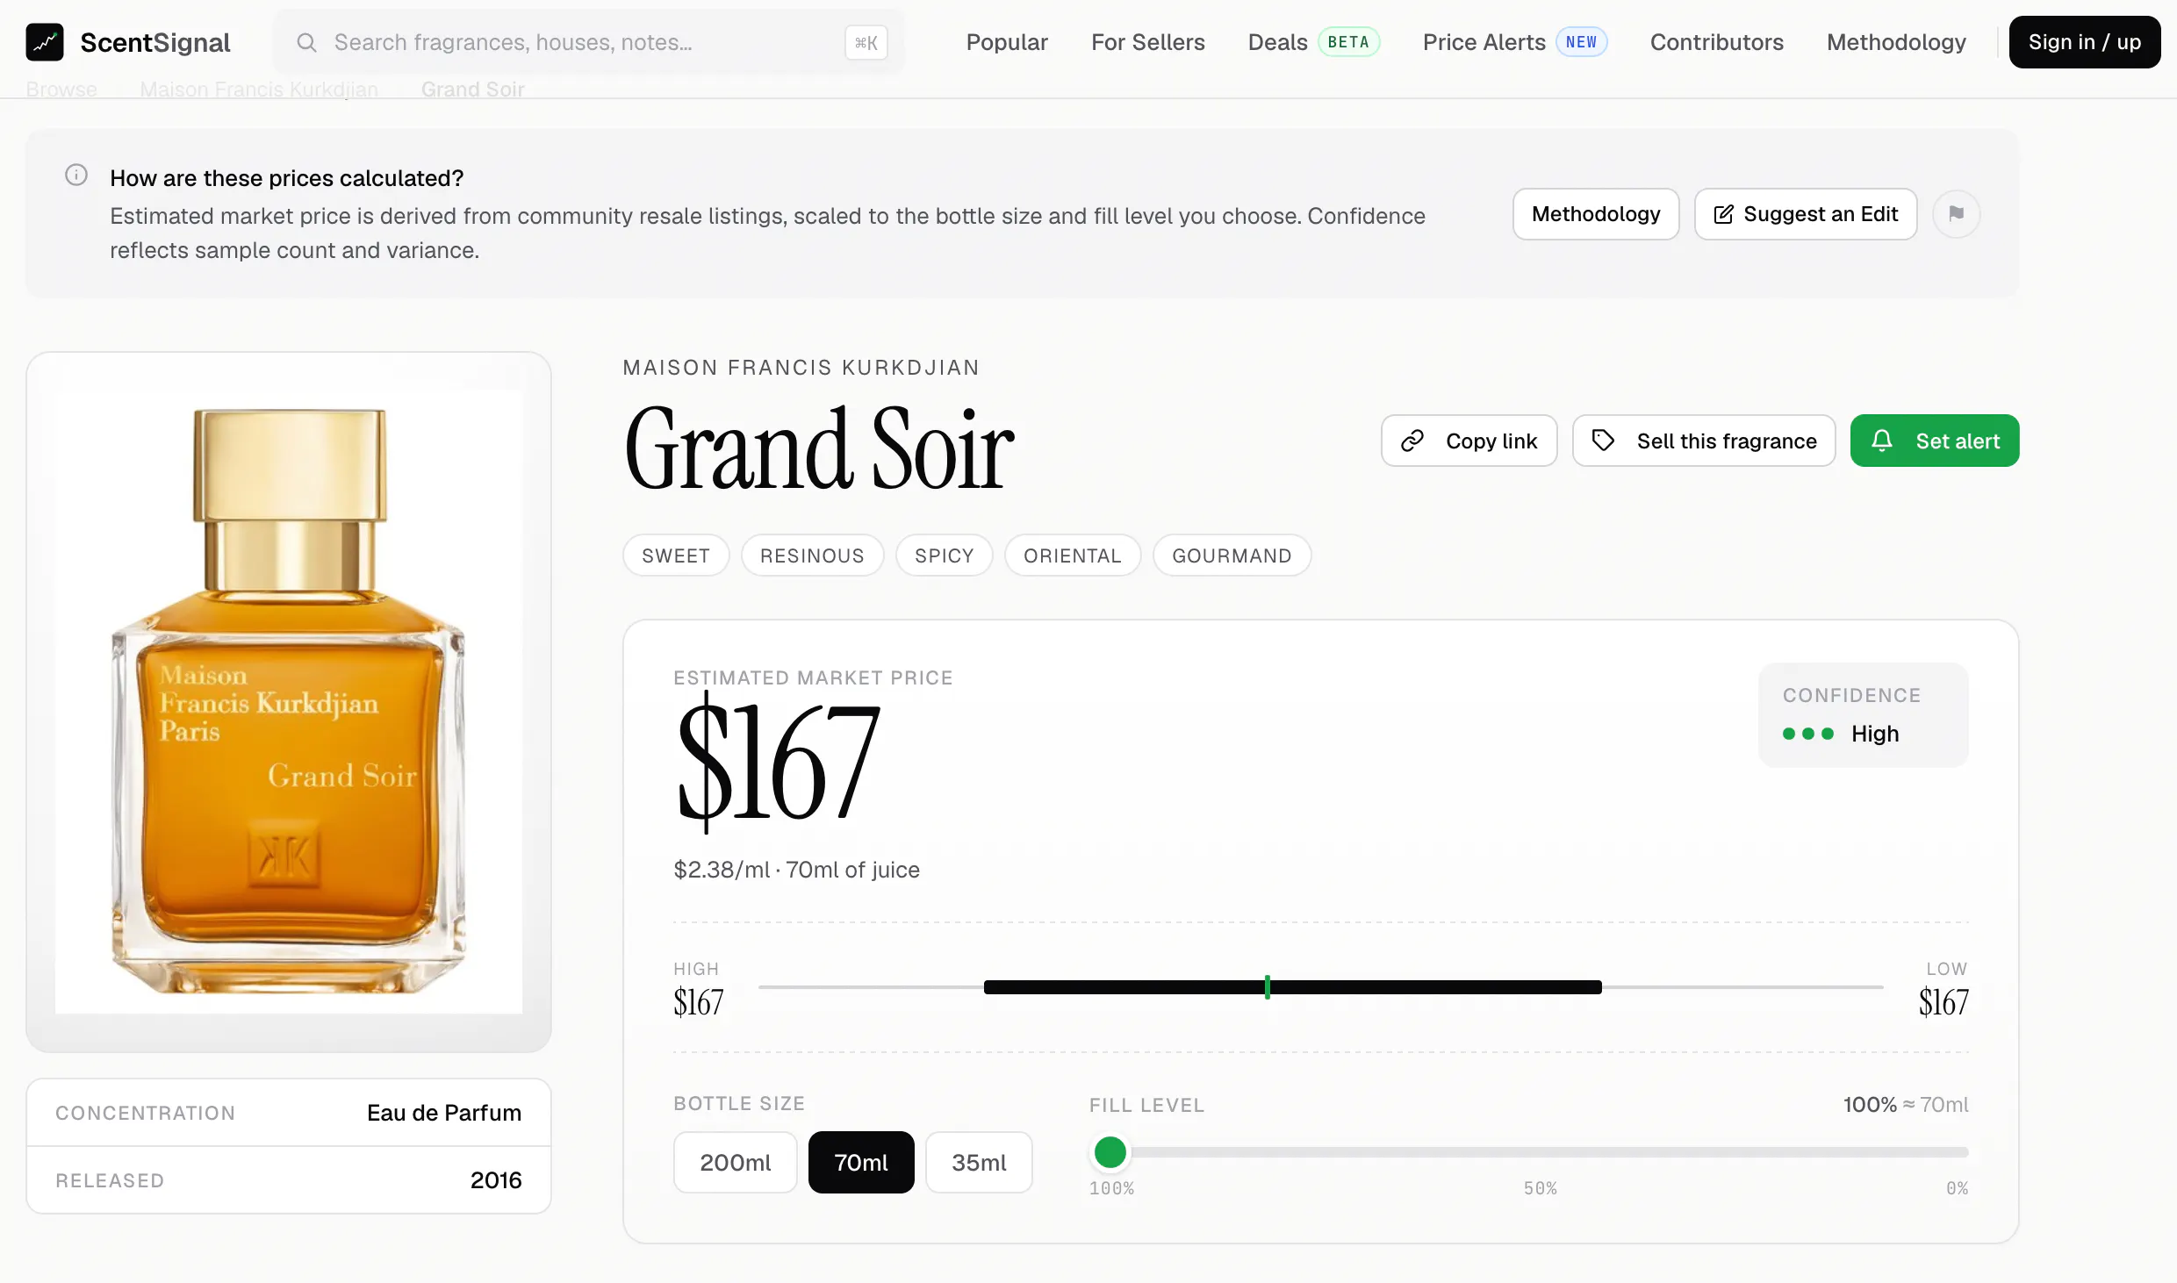Click the large $167 estimated price
This screenshot has height=1283, width=2177.
click(x=779, y=763)
